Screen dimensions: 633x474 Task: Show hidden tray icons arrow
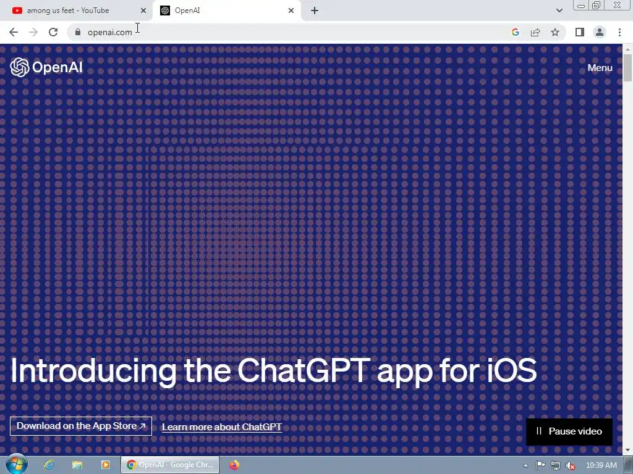pos(525,465)
